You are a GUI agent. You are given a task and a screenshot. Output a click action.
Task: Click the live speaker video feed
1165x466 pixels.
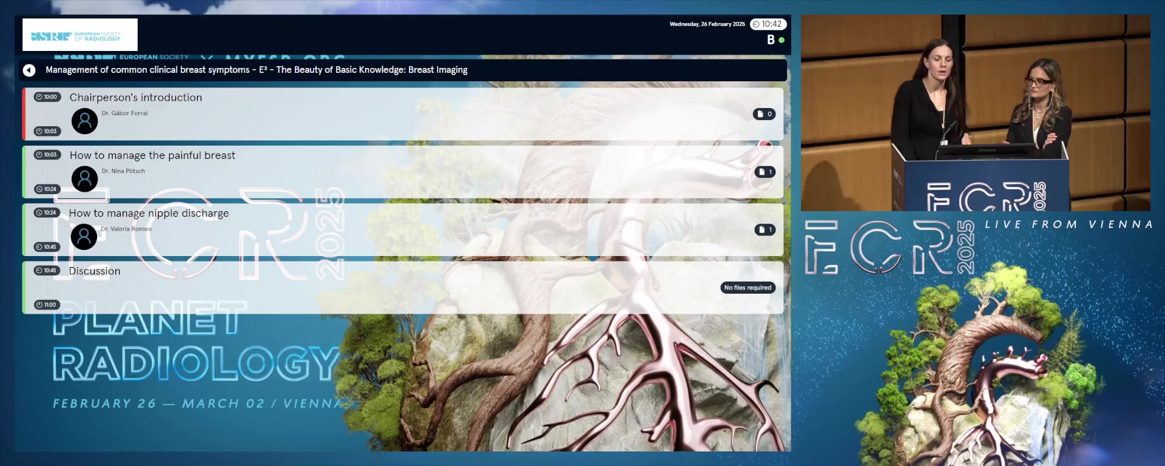point(975,113)
